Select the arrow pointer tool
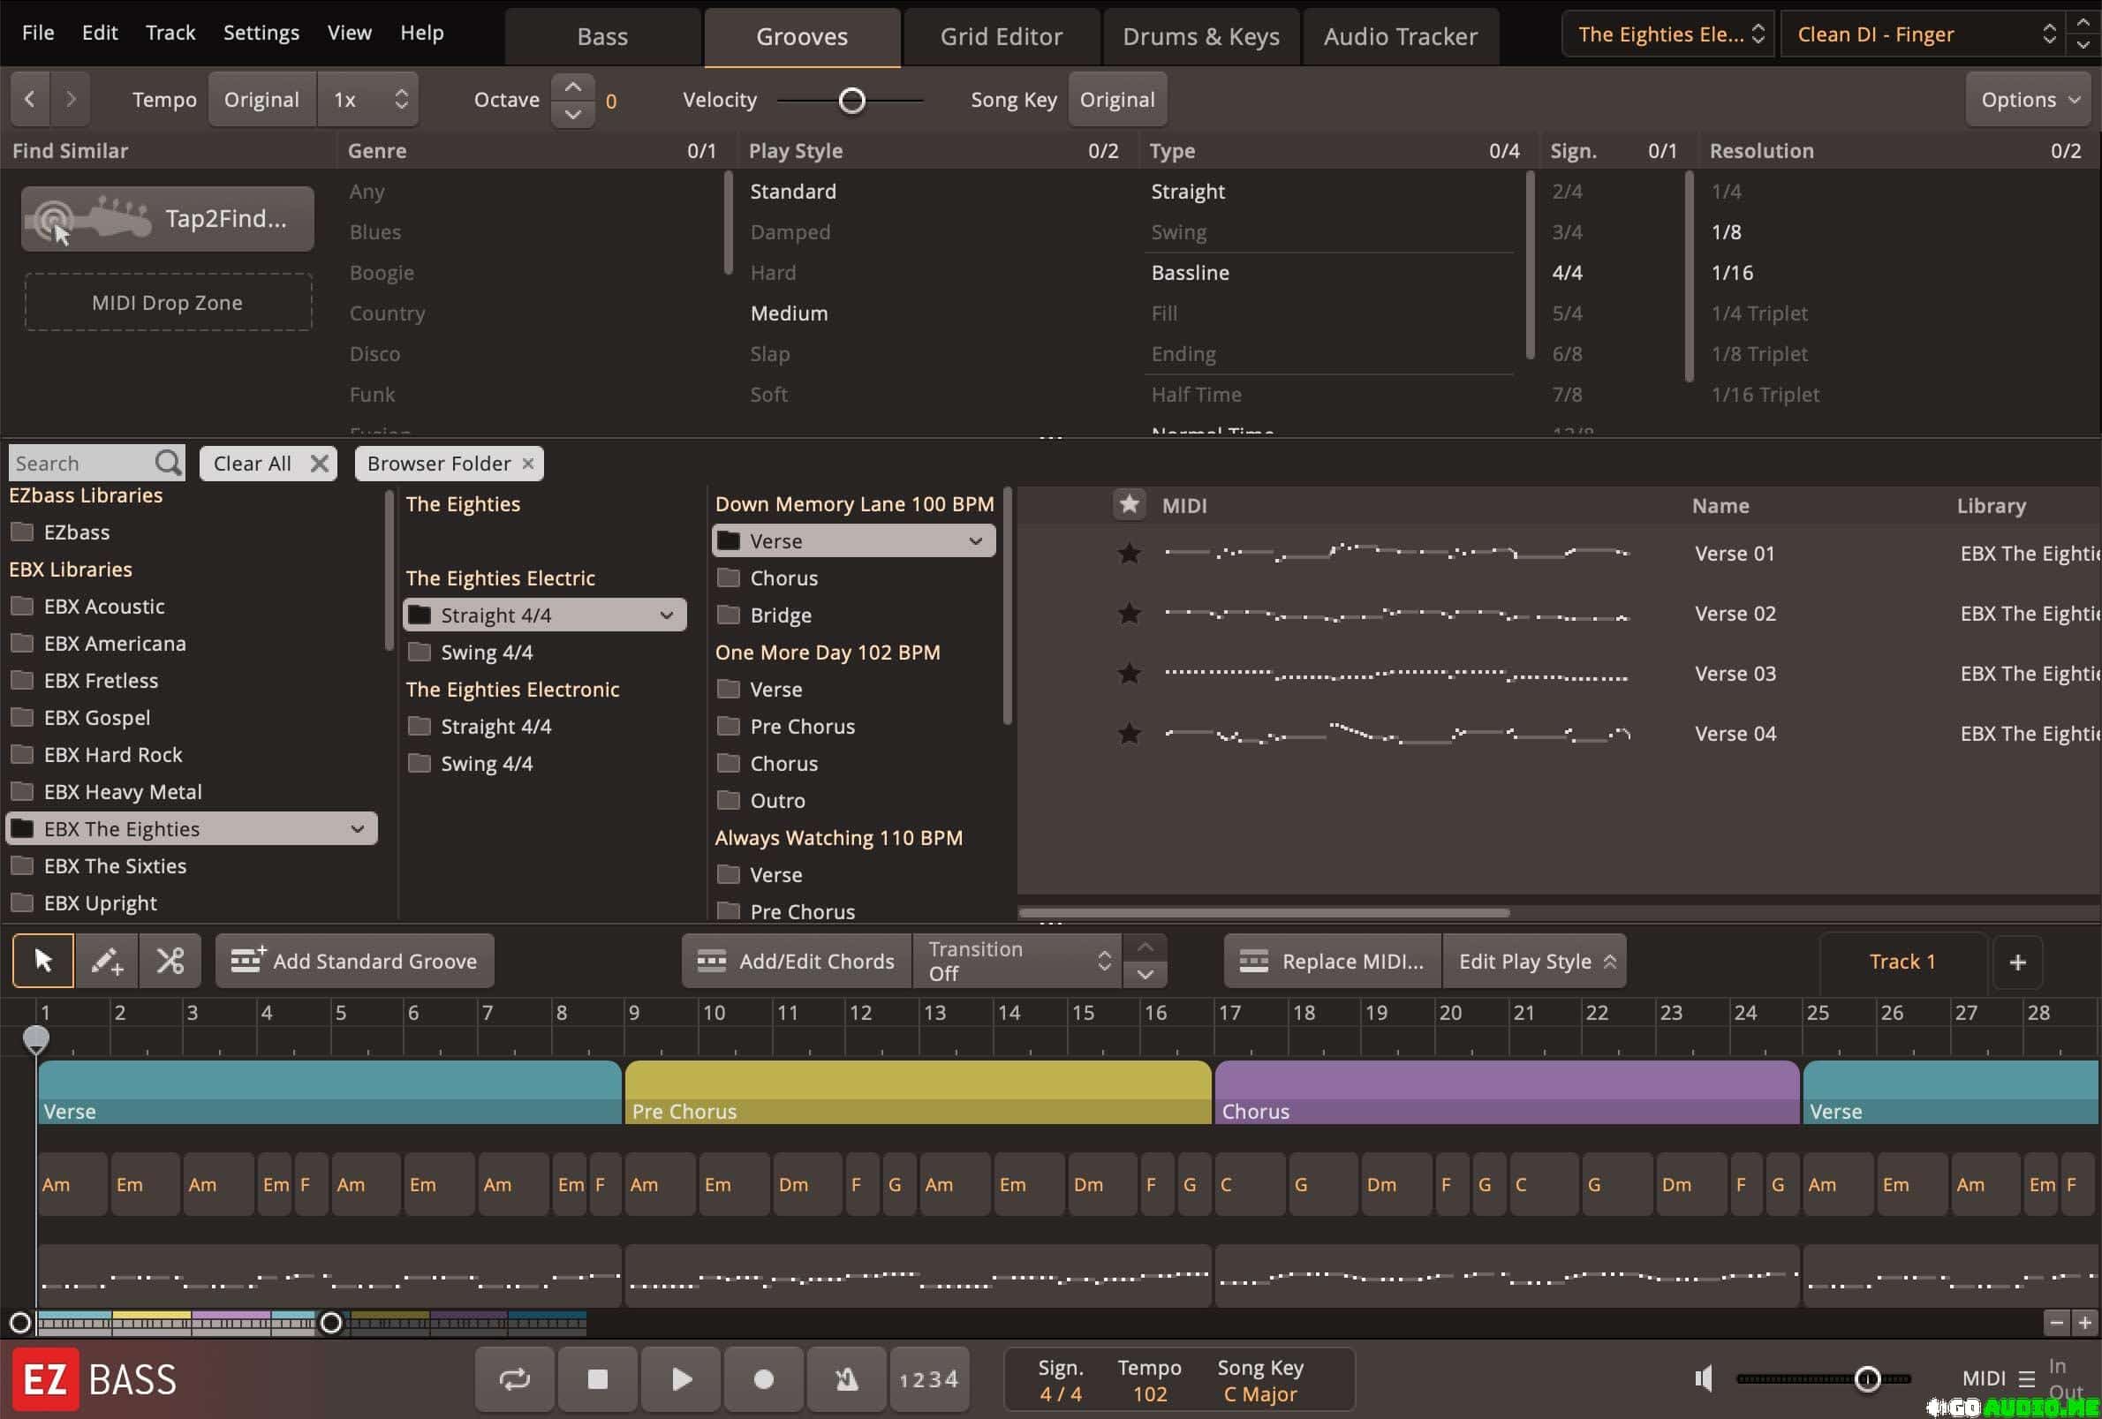 pos(43,961)
